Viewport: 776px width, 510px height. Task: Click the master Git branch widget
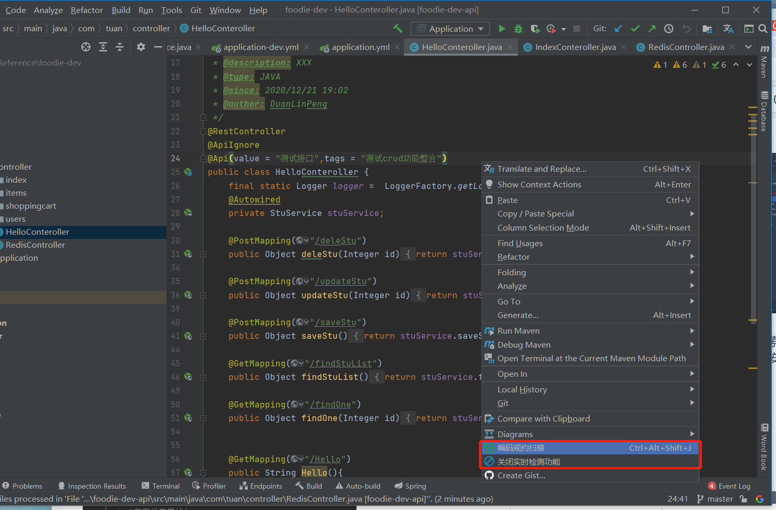tap(715, 499)
